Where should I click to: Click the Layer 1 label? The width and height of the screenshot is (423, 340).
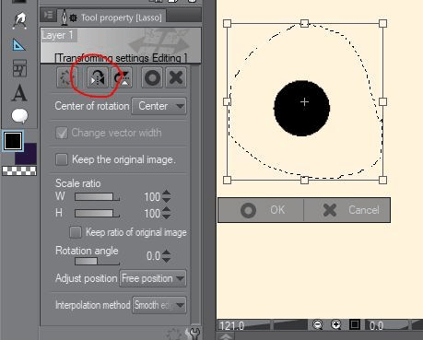[x=57, y=35]
